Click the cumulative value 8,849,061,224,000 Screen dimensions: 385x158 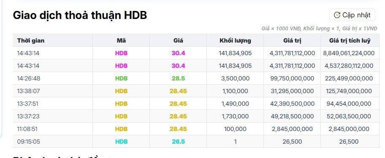coord(349,53)
